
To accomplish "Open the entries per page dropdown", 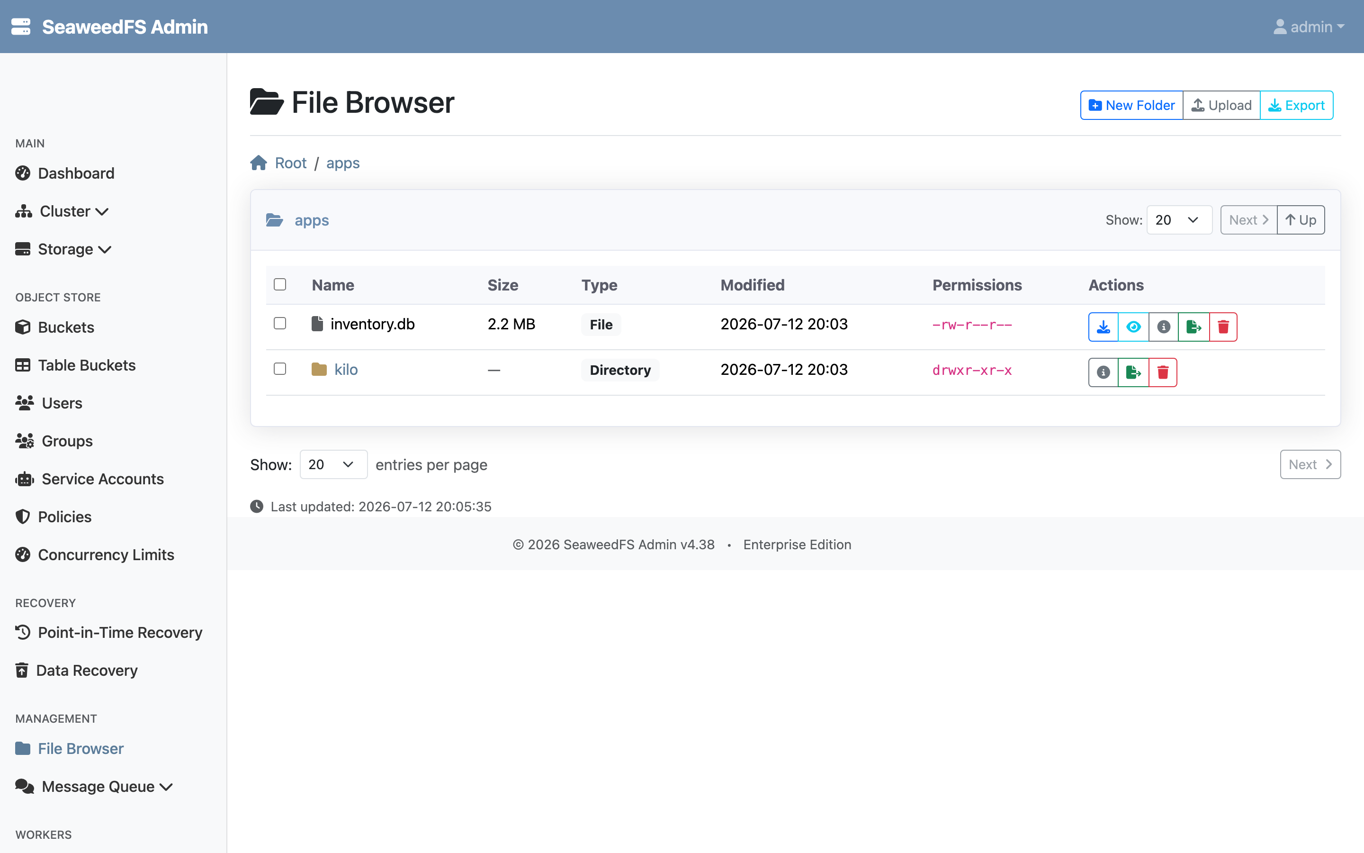I will 334,464.
